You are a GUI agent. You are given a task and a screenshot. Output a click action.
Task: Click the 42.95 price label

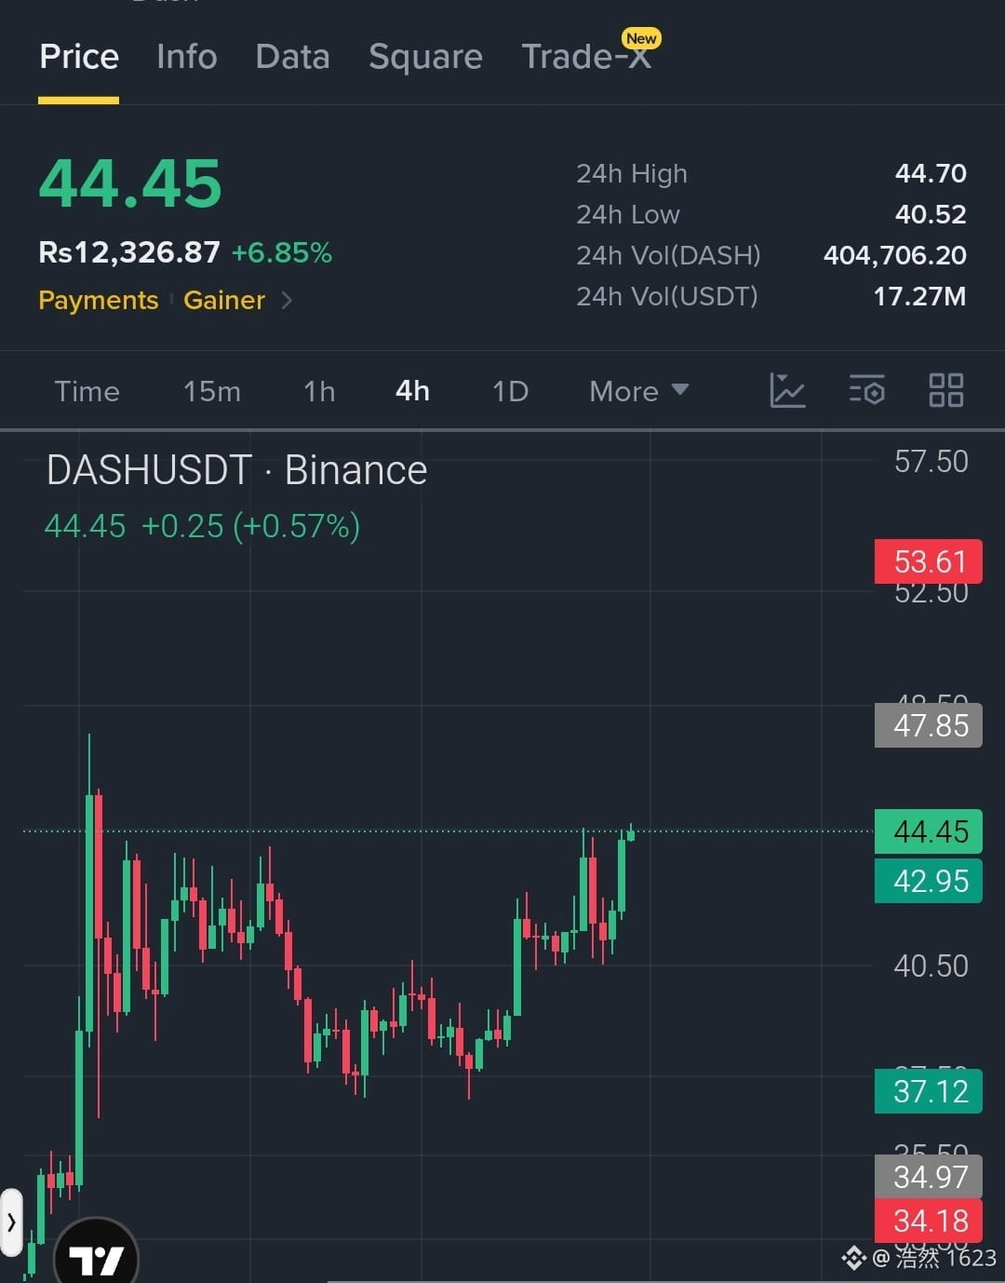[929, 881]
